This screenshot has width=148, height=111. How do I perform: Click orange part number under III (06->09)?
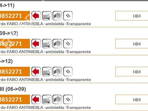15,99
